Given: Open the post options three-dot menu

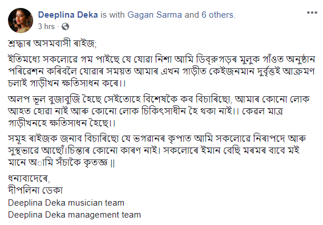Looking at the screenshot, I should tap(312, 13).
